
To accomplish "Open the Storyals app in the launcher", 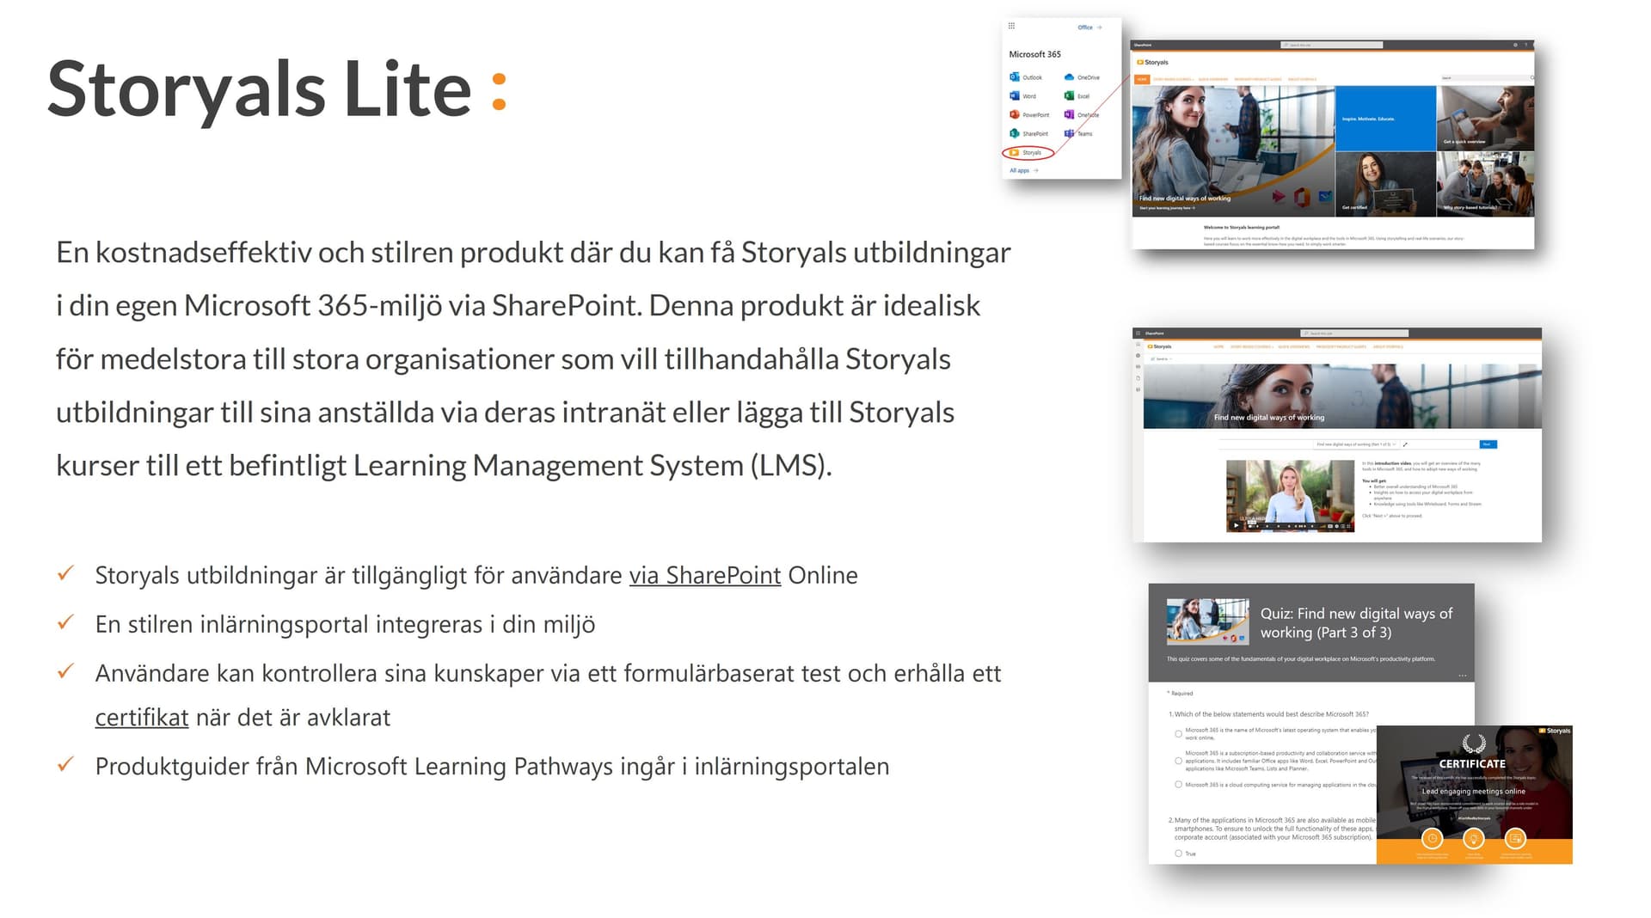I will coord(1026,152).
